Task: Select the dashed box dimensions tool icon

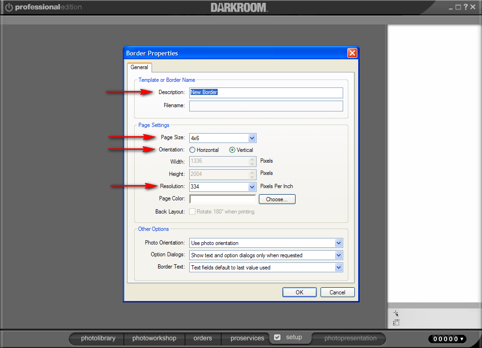Action: click(396, 323)
